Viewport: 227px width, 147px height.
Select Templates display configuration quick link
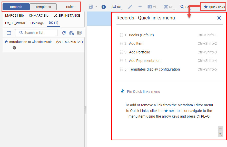[154, 69]
